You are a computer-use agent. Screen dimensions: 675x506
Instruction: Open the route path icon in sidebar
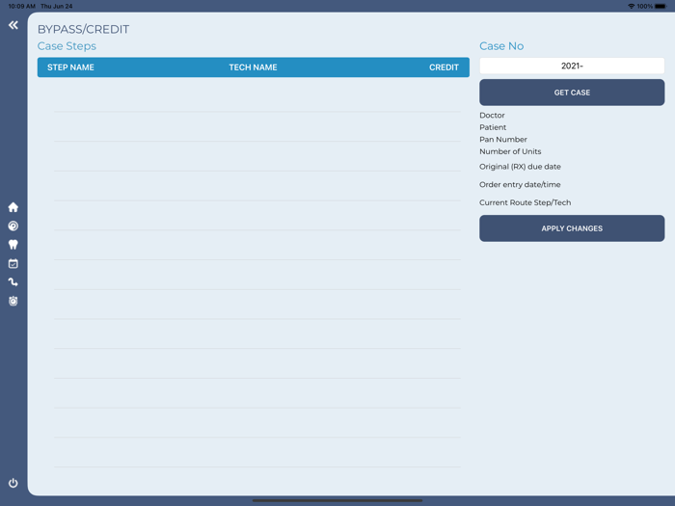[x=13, y=281]
